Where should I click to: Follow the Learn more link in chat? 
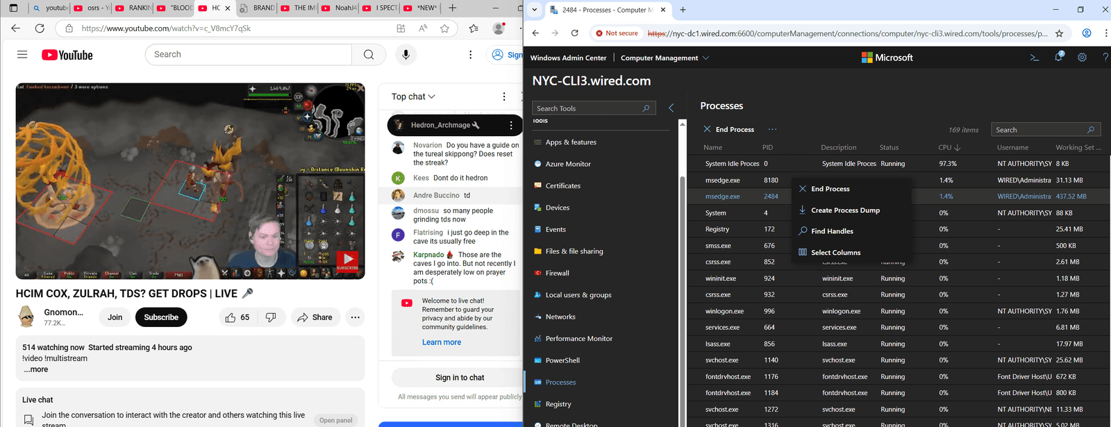[x=442, y=342]
